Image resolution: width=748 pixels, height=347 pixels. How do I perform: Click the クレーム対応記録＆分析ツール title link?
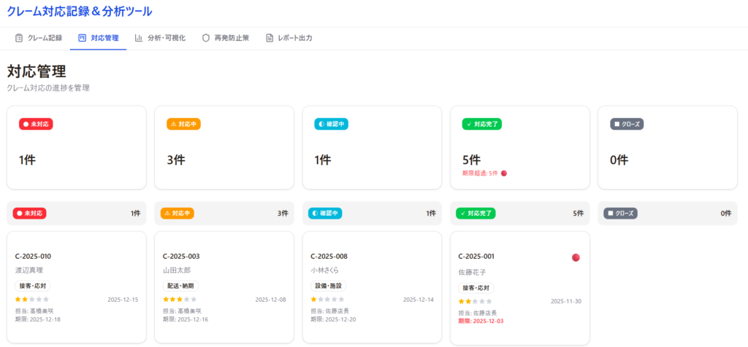[80, 12]
